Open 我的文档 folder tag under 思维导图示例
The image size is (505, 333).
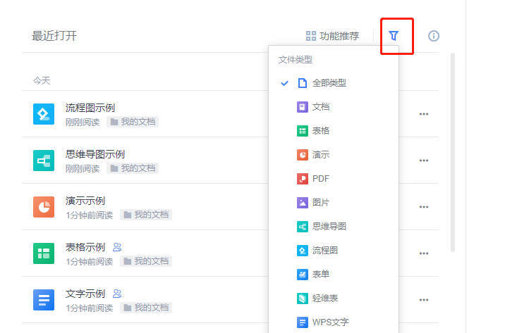133,168
